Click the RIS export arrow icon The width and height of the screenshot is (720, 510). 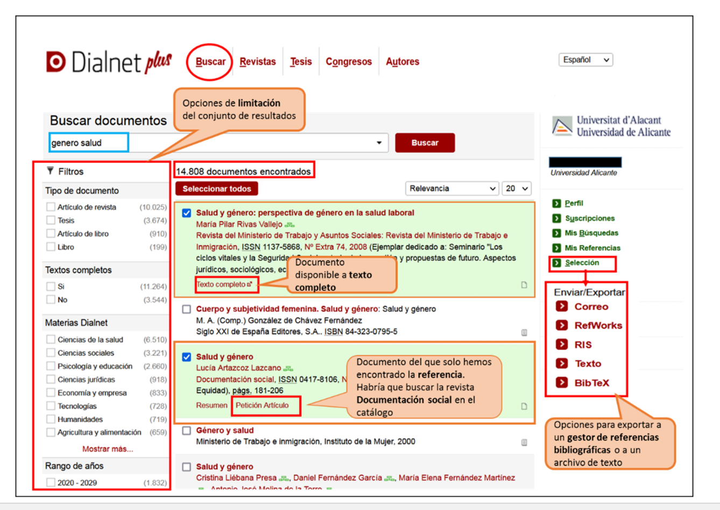click(562, 345)
